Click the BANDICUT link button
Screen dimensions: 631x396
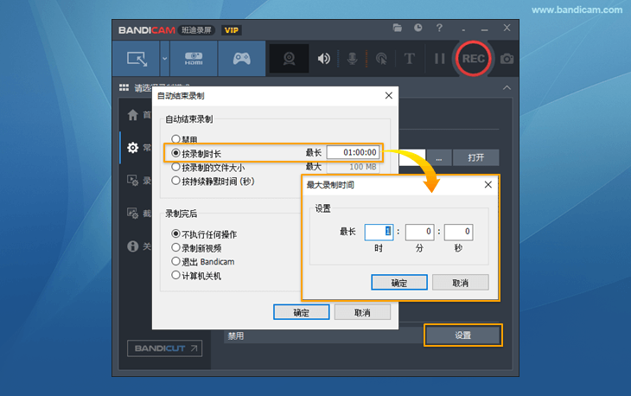(164, 348)
